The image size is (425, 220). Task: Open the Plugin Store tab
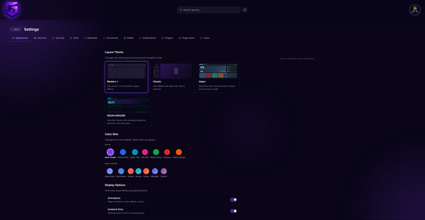coord(186,38)
